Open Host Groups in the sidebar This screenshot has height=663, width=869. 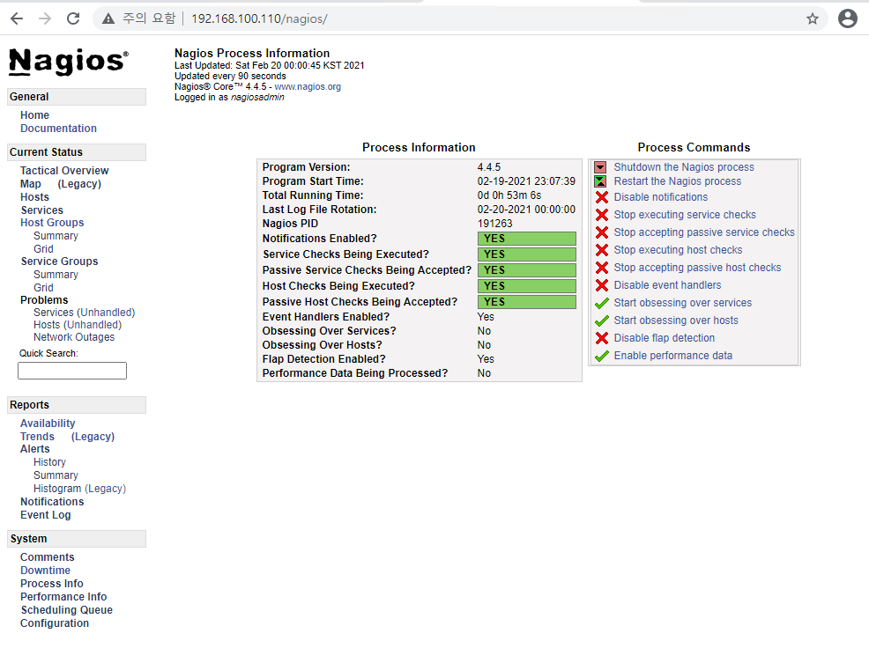[52, 223]
